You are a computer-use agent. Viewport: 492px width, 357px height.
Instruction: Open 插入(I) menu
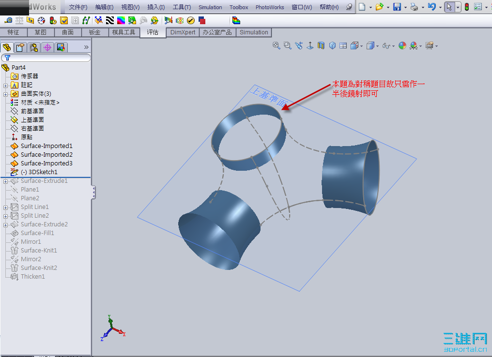pos(156,7)
